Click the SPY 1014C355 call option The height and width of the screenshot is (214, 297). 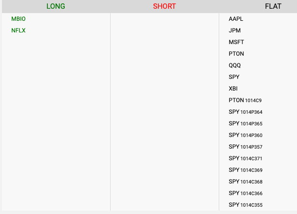[x=245, y=205]
